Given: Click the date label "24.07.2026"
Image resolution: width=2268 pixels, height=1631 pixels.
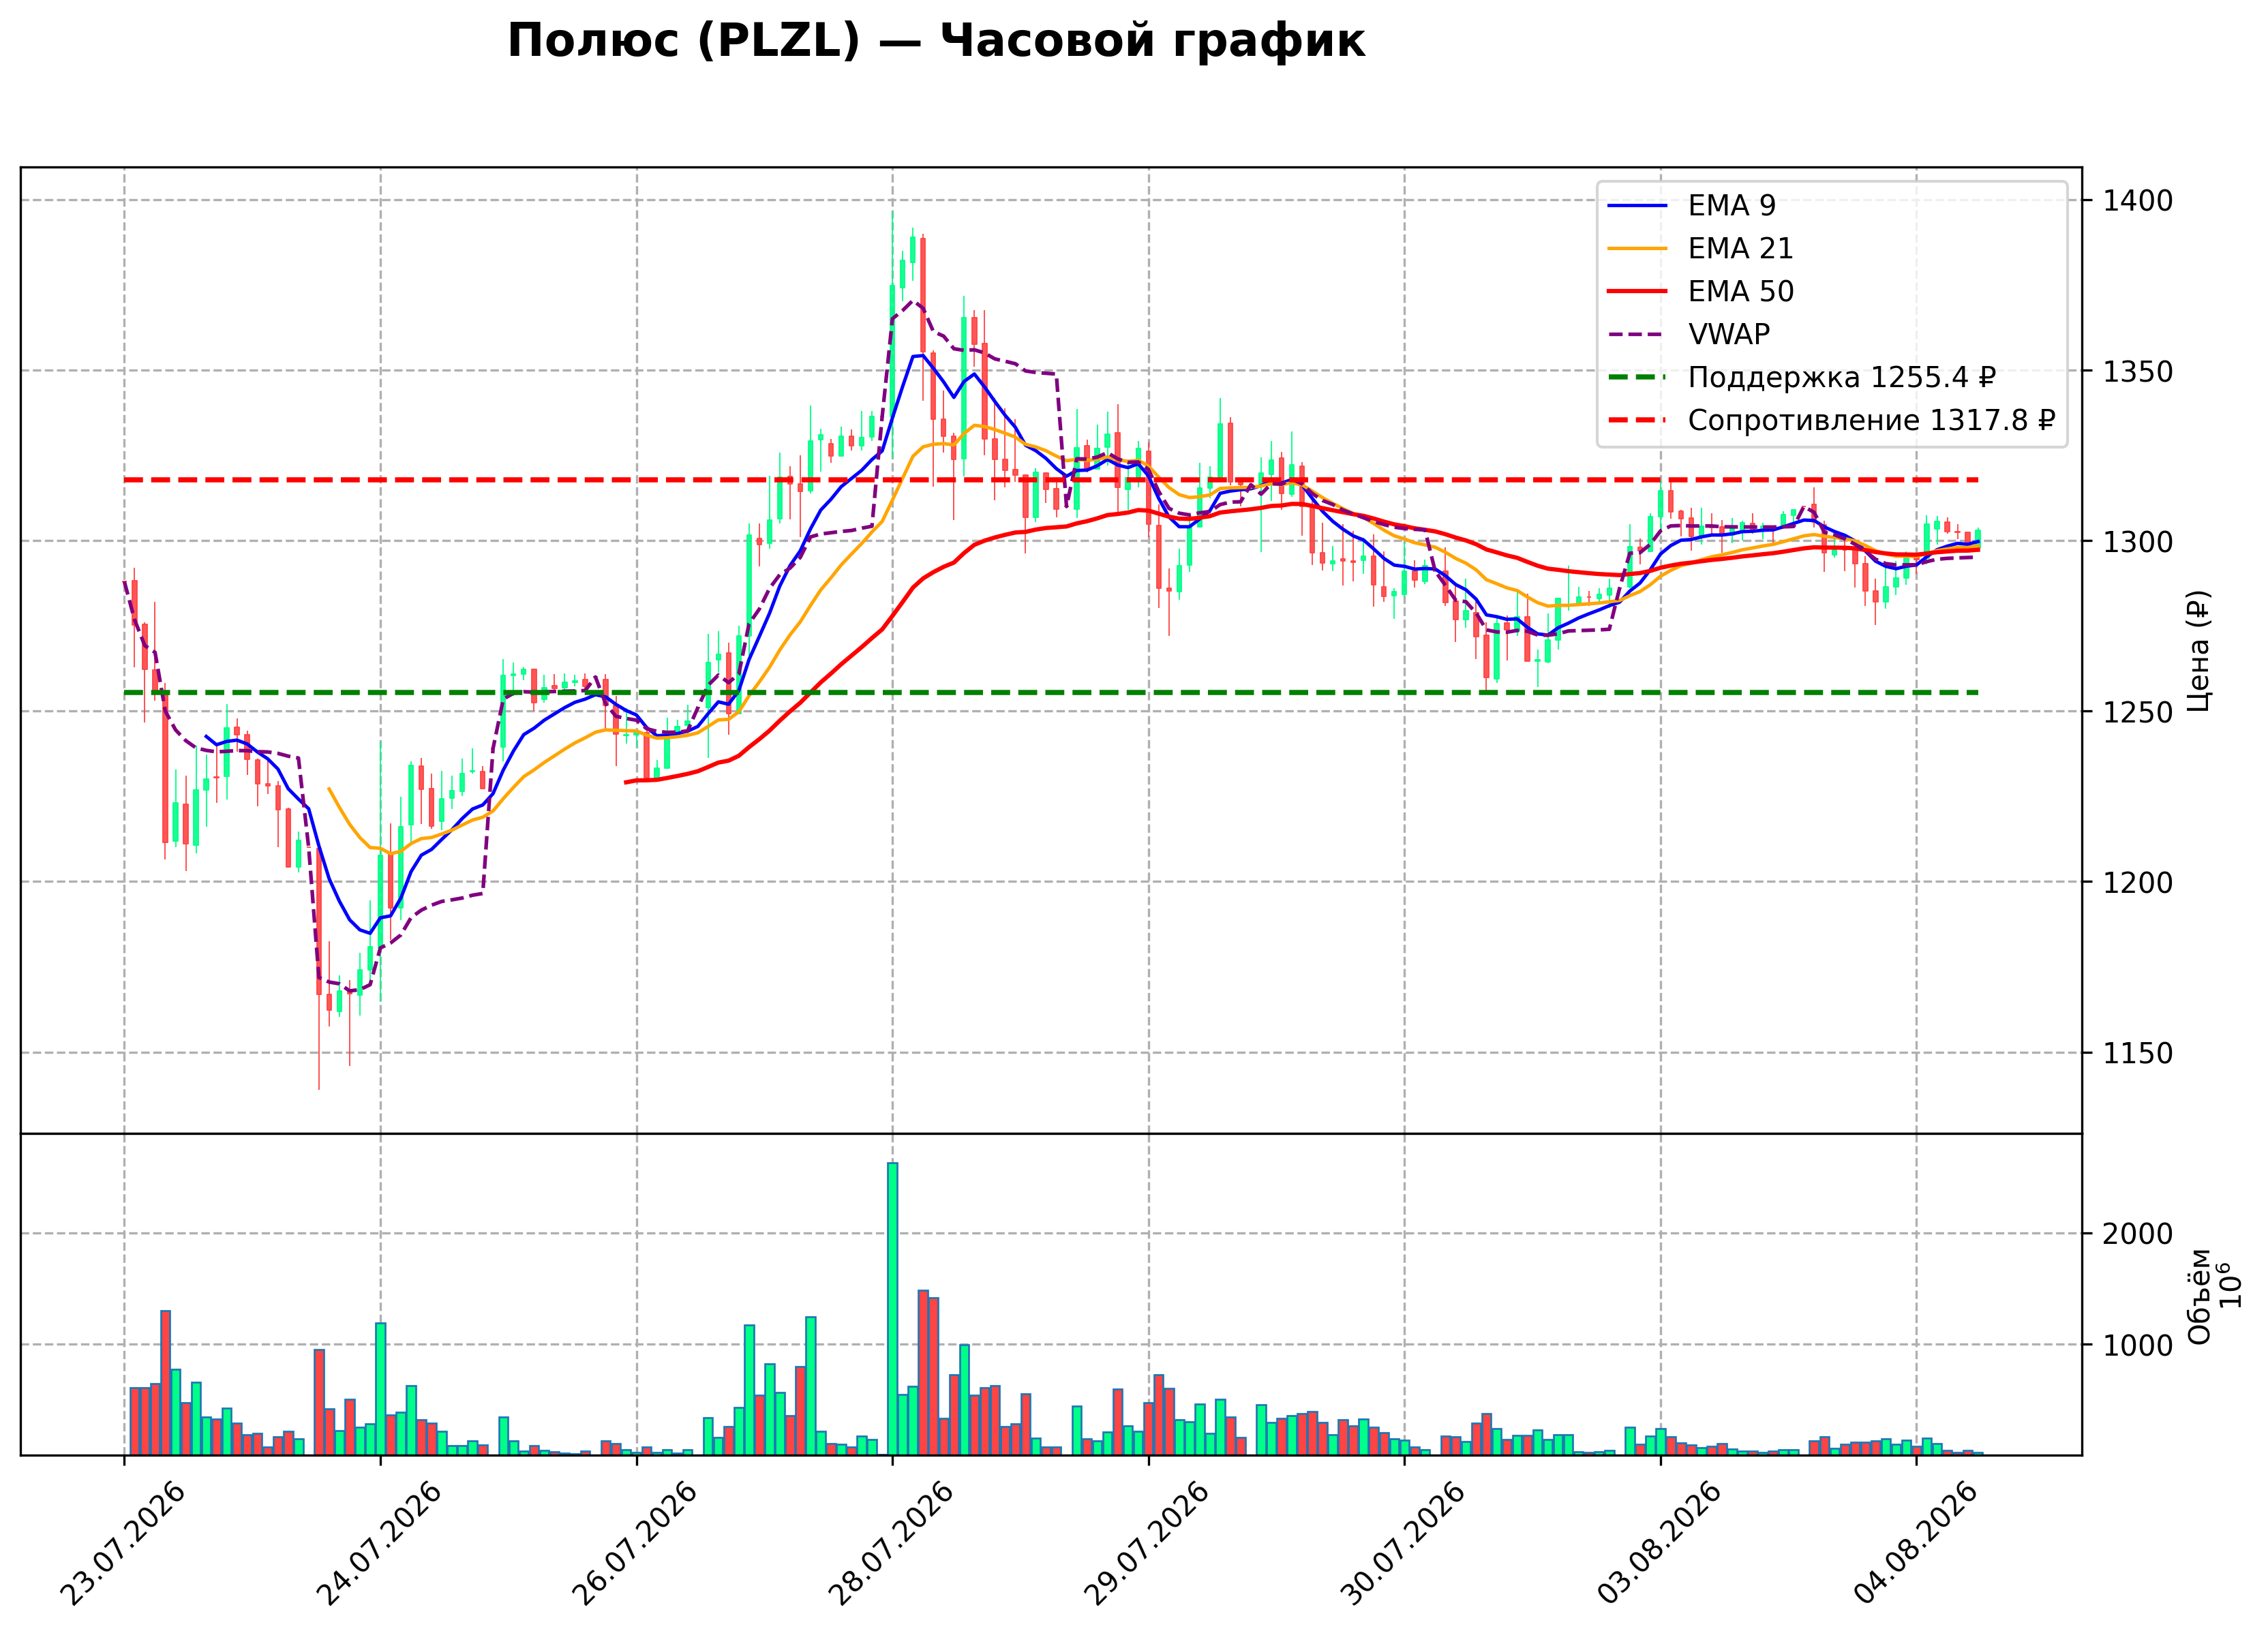Looking at the screenshot, I should click(x=379, y=1544).
